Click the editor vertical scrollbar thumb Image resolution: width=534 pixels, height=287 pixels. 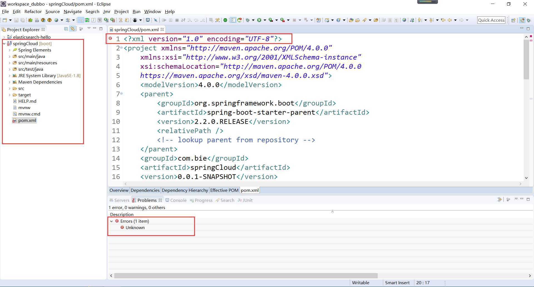(526, 59)
